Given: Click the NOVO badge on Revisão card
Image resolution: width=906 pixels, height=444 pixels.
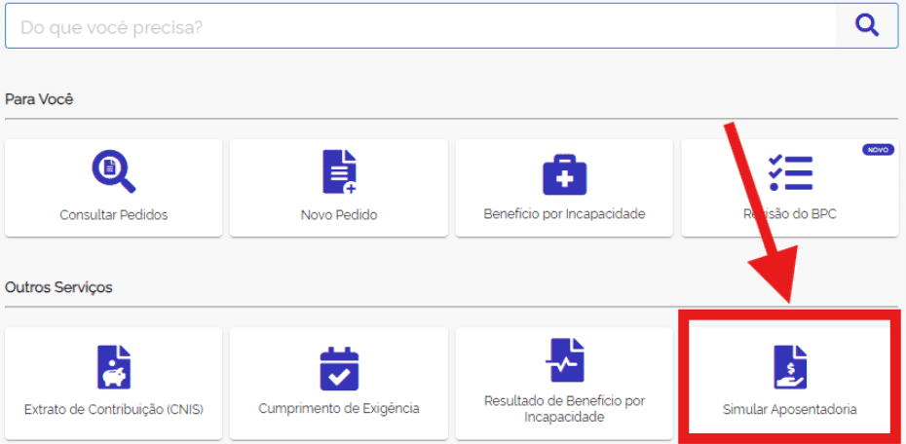Looking at the screenshot, I should (878, 150).
